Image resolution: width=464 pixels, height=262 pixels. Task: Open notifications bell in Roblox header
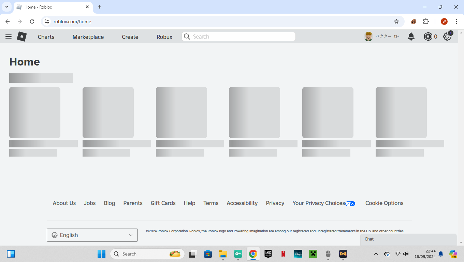click(411, 37)
